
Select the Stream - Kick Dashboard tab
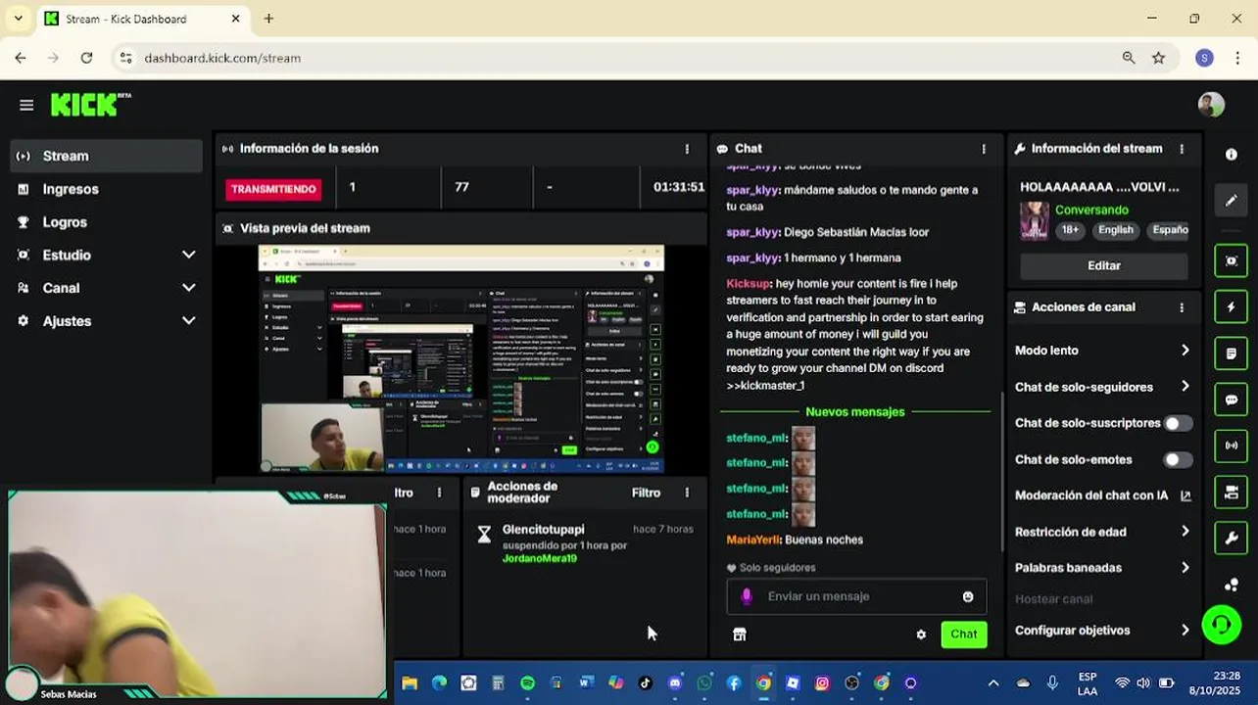click(x=143, y=19)
